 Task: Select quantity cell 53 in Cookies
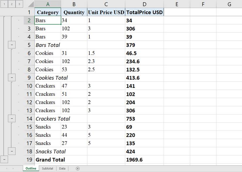(74, 69)
